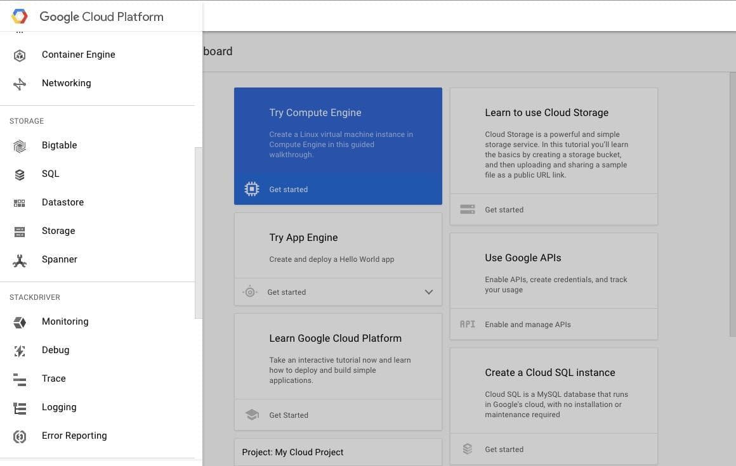The width and height of the screenshot is (736, 466).
Task: Click the Monitoring icon under Stackdriver
Action: (x=19, y=323)
